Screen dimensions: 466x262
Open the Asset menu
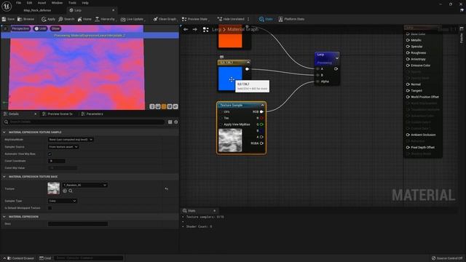click(42, 3)
